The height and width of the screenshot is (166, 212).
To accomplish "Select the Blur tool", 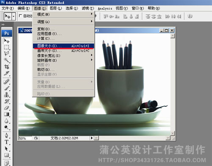I will pyautogui.click(x=6, y=121).
